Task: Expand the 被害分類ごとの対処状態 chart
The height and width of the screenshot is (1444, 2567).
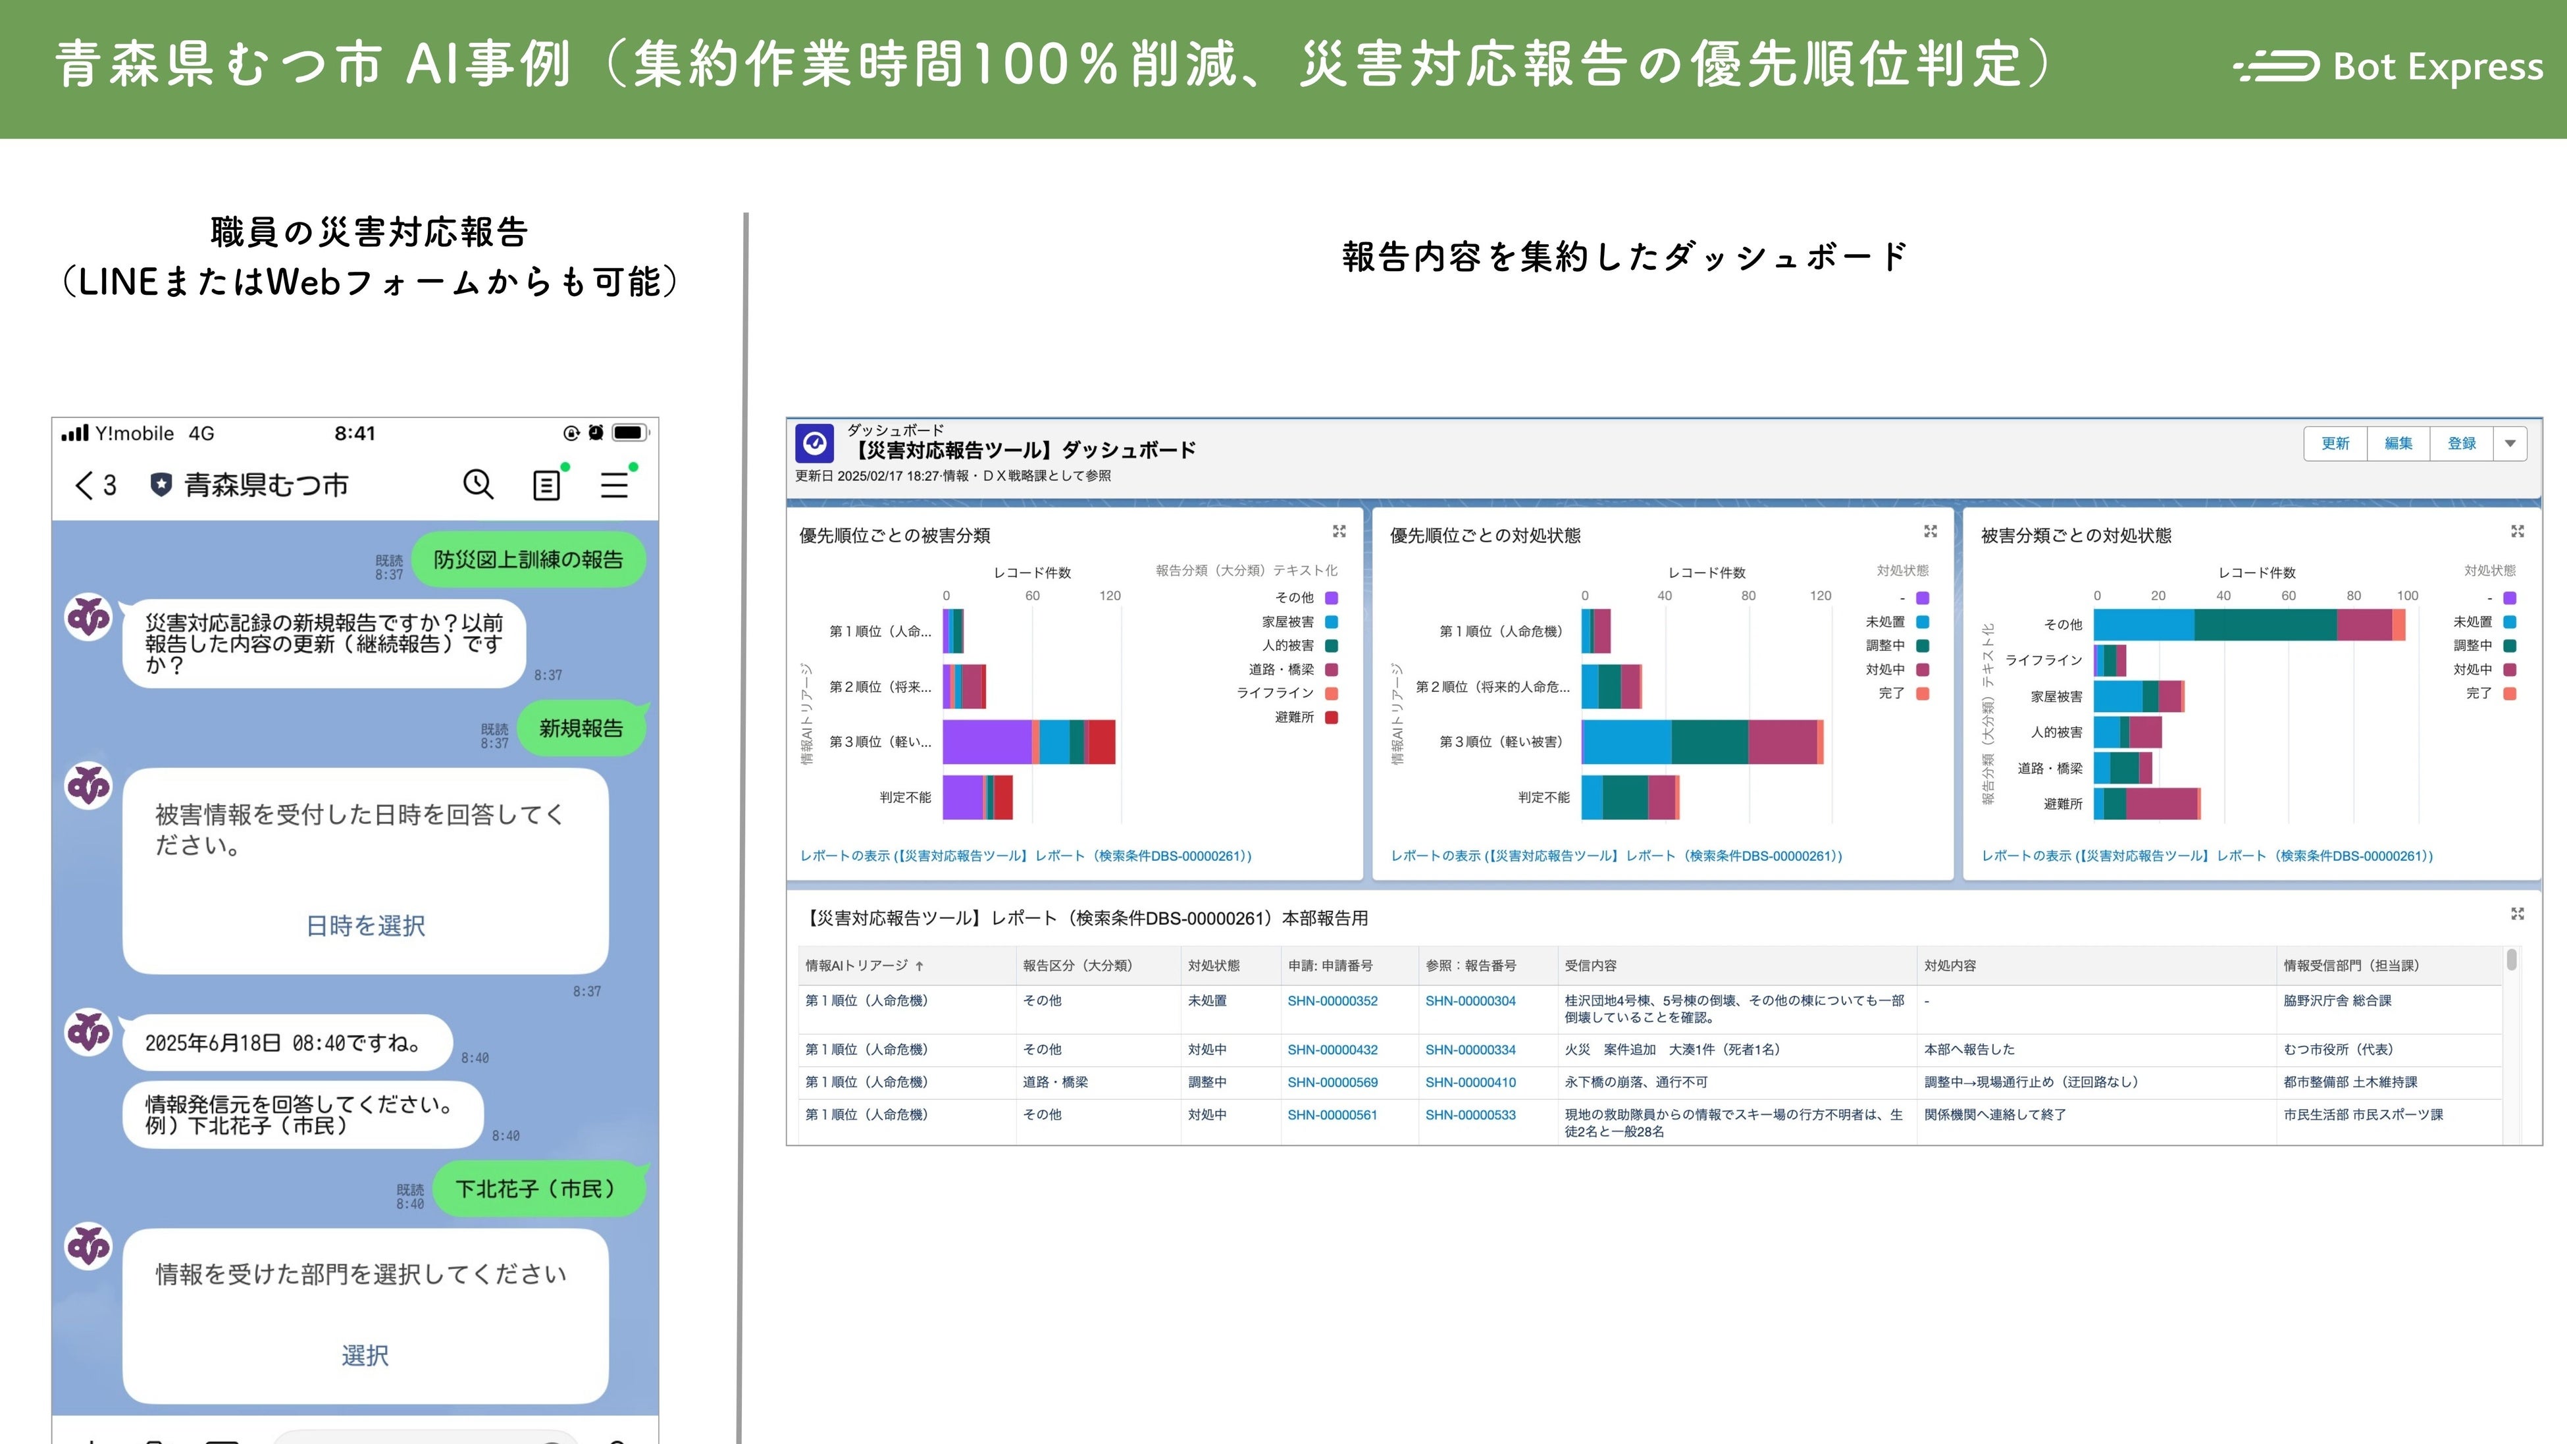Action: [2517, 531]
